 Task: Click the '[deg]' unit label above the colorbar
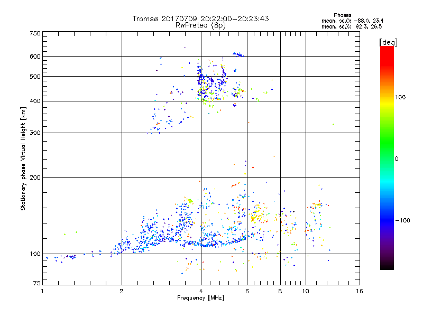[x=388, y=42]
